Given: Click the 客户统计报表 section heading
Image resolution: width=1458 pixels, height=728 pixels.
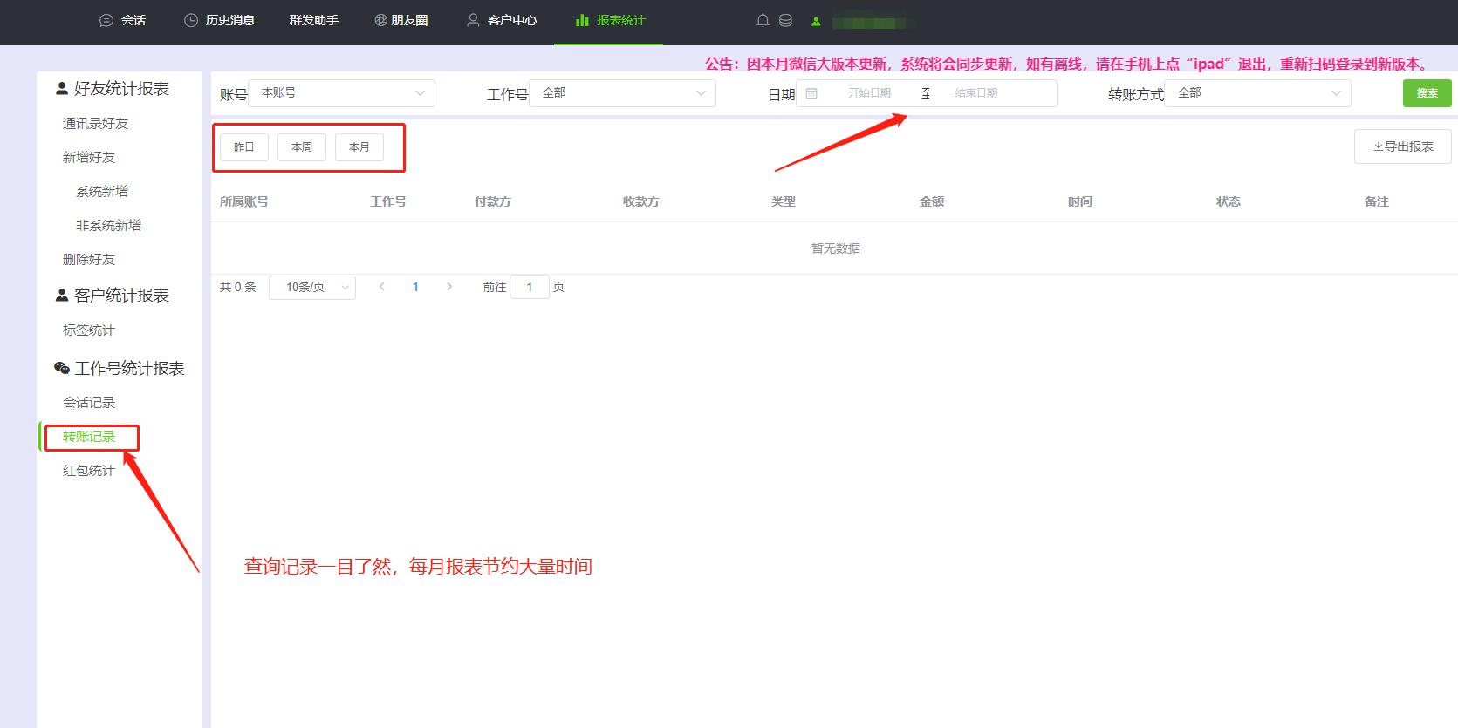Looking at the screenshot, I should 113,296.
